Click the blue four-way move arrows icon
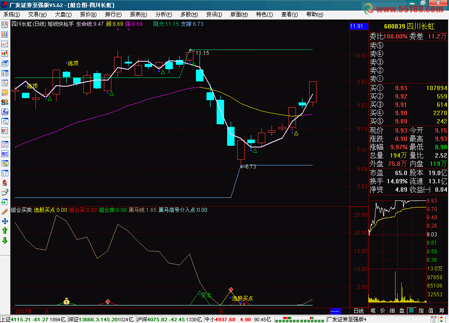 click(x=4, y=221)
